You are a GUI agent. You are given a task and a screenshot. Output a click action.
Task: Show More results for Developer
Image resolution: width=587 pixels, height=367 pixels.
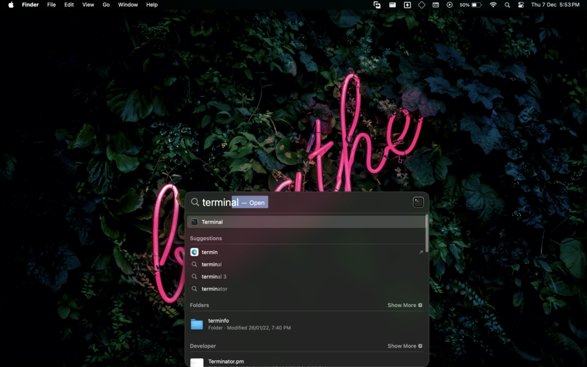point(405,346)
